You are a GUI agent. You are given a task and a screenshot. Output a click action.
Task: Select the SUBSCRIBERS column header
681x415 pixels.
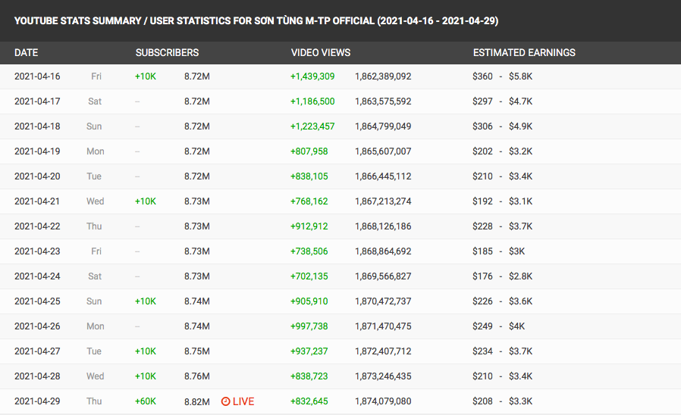pos(167,52)
